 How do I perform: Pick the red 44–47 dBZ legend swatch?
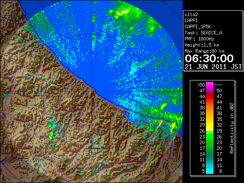(x=210, y=96)
